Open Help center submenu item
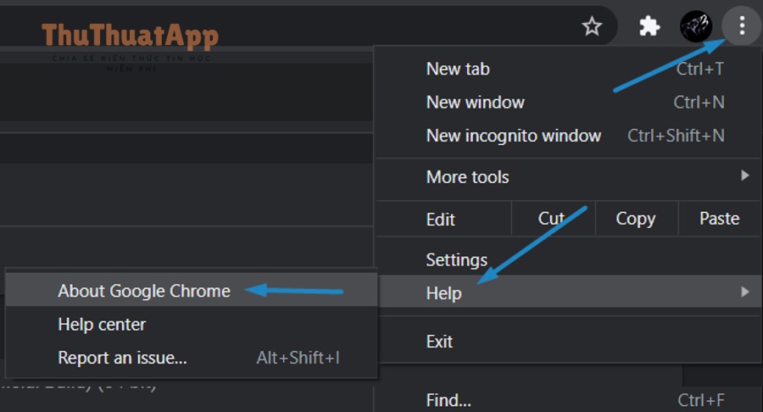The image size is (763, 412). click(192, 324)
